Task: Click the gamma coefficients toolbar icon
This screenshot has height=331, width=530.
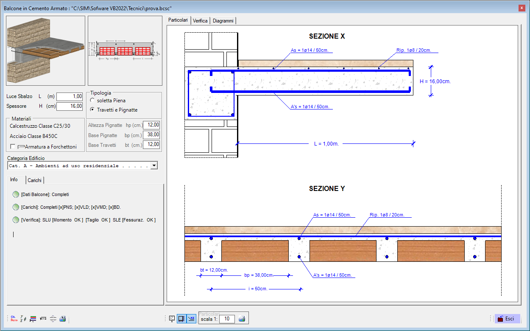Action: click(x=23, y=319)
